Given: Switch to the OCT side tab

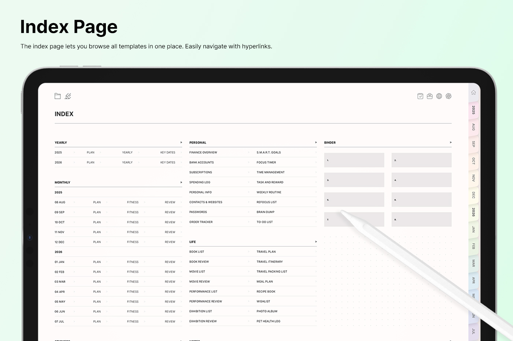Looking at the screenshot, I should point(473,161).
